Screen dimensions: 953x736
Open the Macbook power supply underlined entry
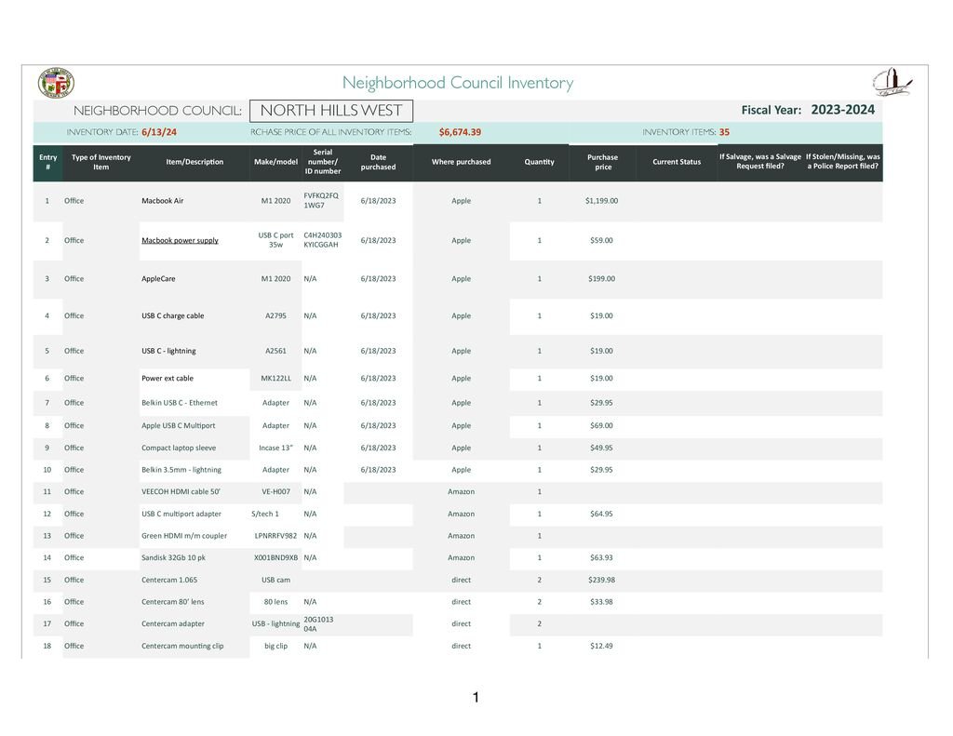pos(180,240)
